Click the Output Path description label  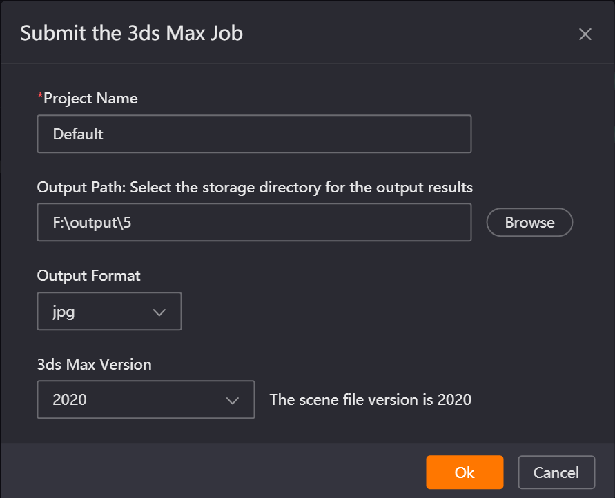[255, 188]
